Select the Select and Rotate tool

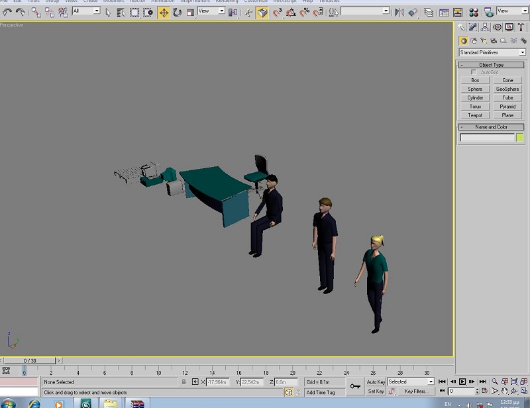point(177,12)
